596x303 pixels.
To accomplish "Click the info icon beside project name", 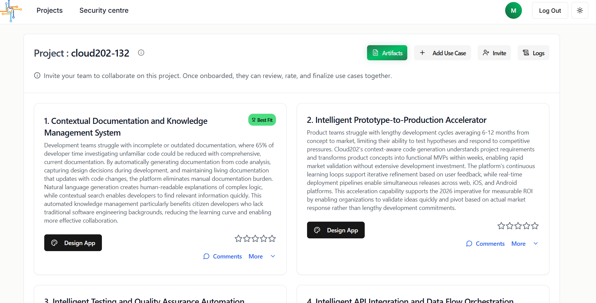I will click(141, 53).
